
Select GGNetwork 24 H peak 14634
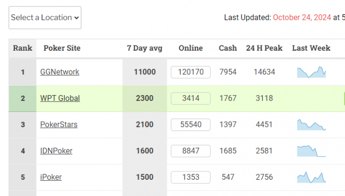(264, 72)
